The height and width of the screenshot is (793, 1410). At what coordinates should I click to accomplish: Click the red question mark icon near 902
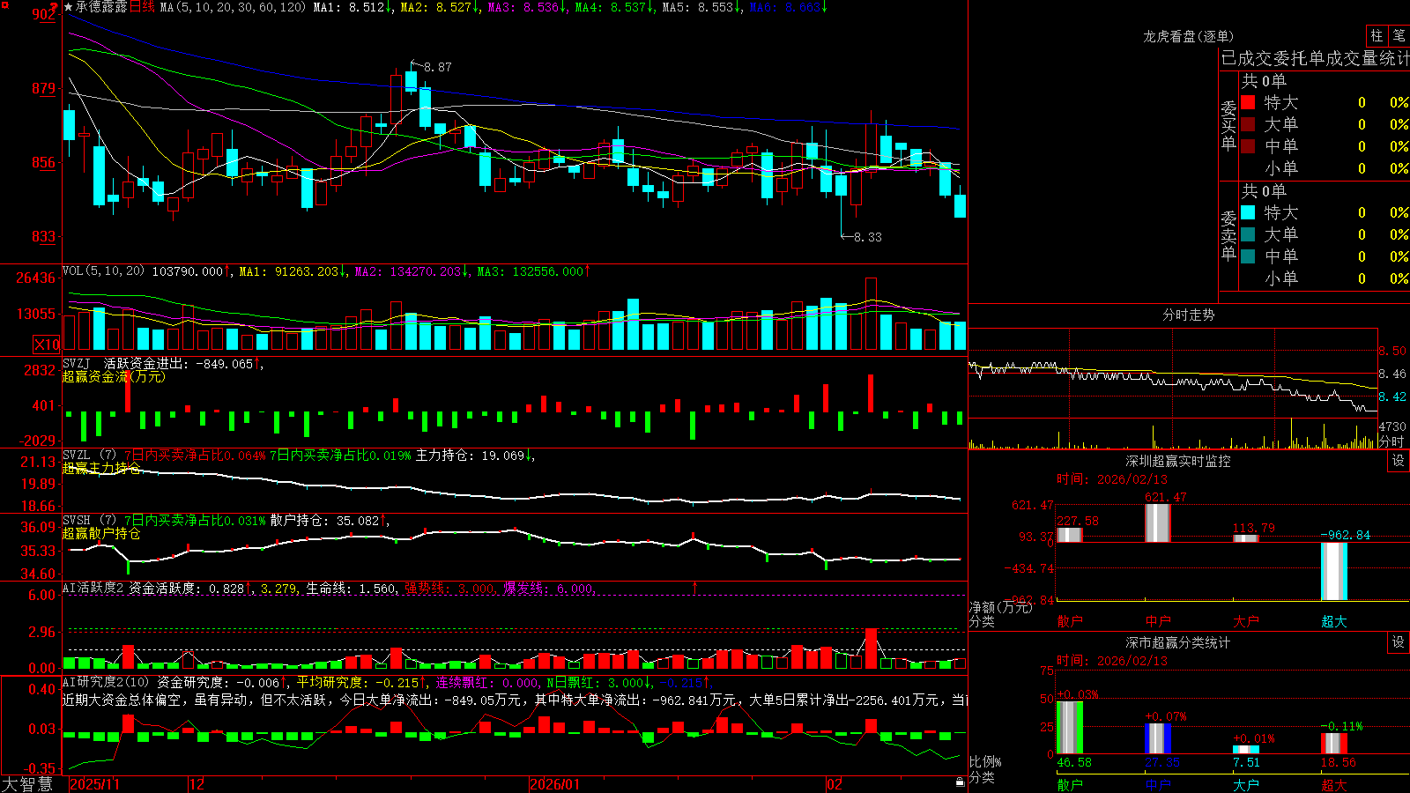point(54,7)
